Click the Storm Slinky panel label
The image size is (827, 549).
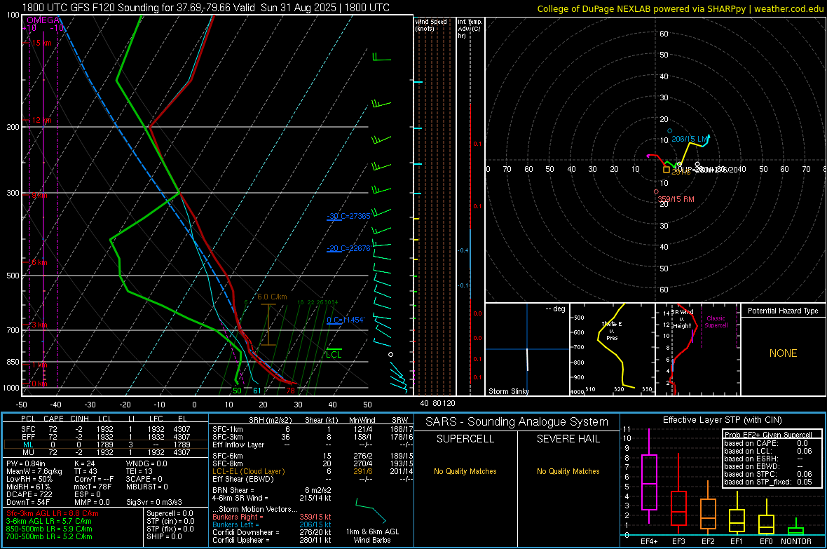coord(508,391)
